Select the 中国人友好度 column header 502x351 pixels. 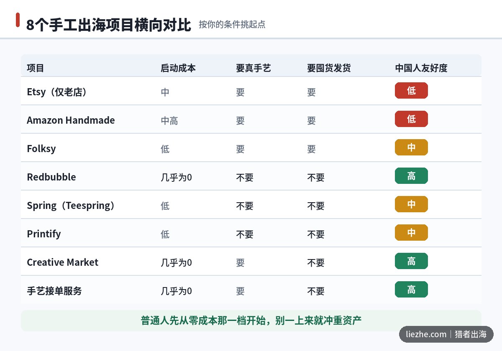tap(421, 68)
